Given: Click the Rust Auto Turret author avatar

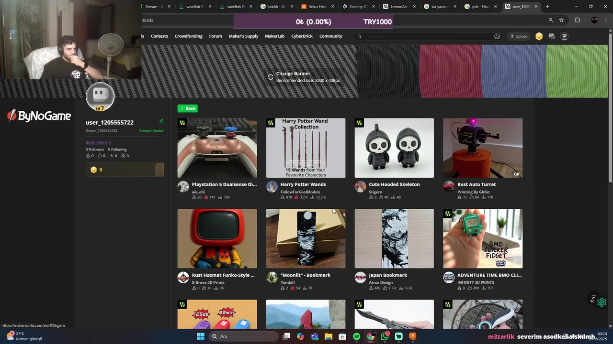Looking at the screenshot, I should [449, 187].
